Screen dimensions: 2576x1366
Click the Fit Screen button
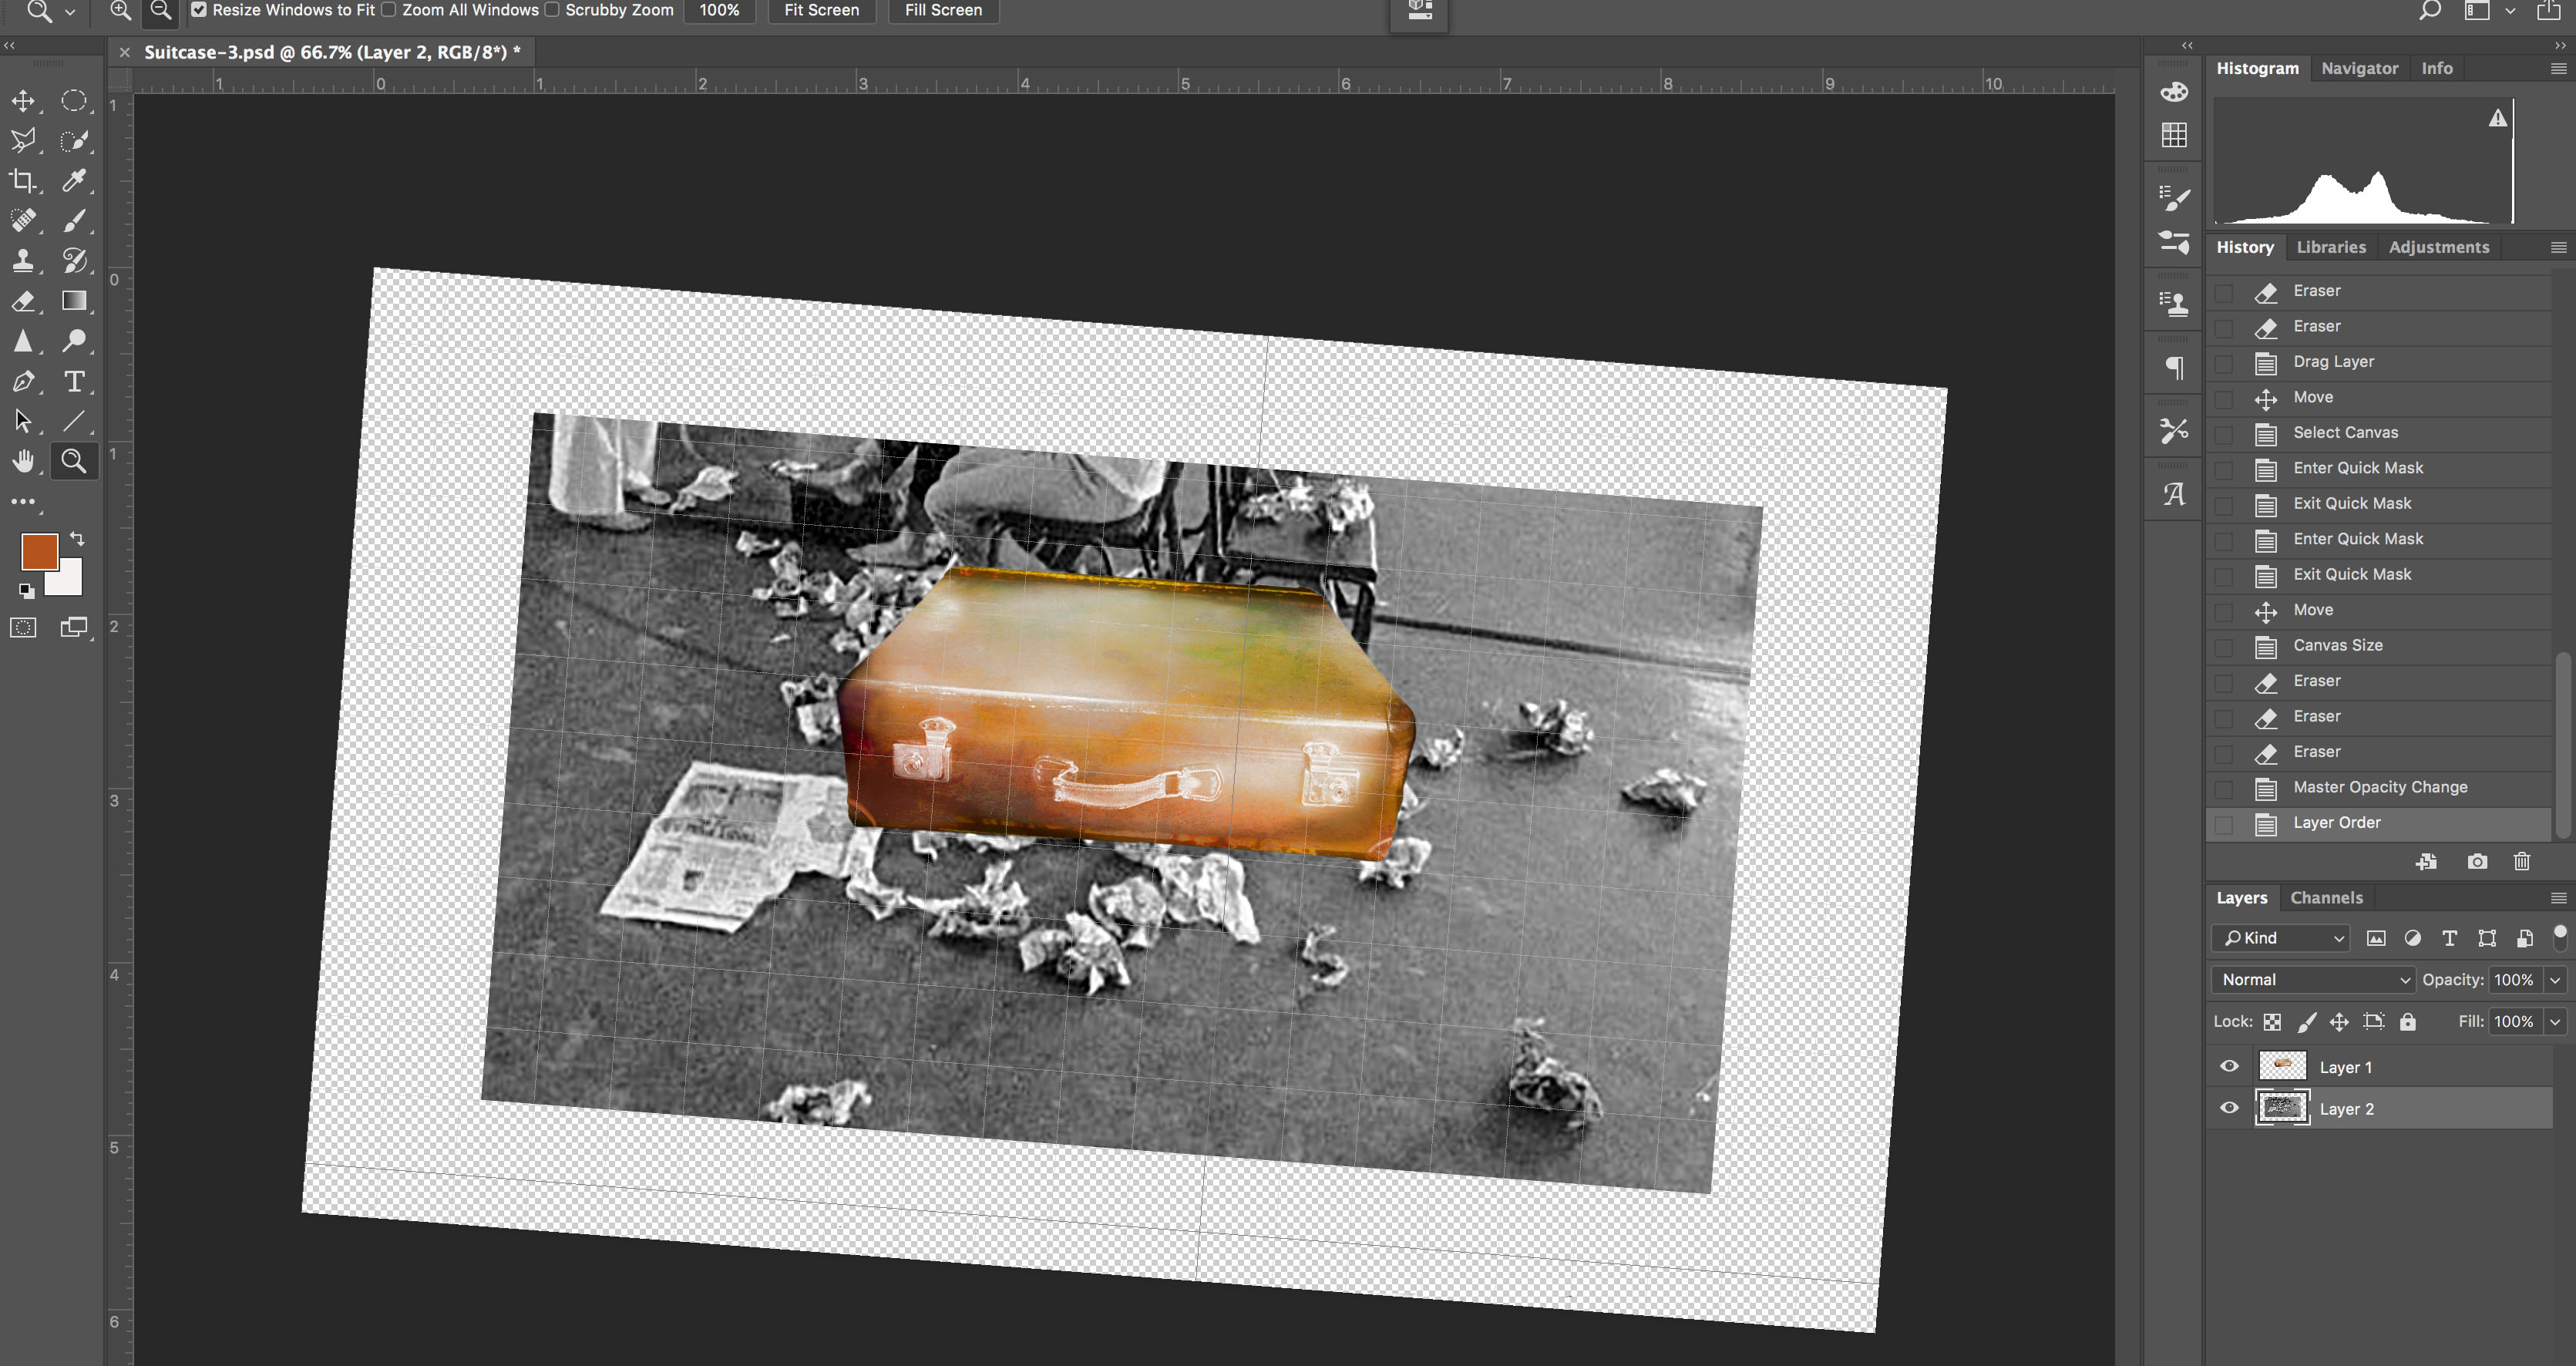[821, 10]
